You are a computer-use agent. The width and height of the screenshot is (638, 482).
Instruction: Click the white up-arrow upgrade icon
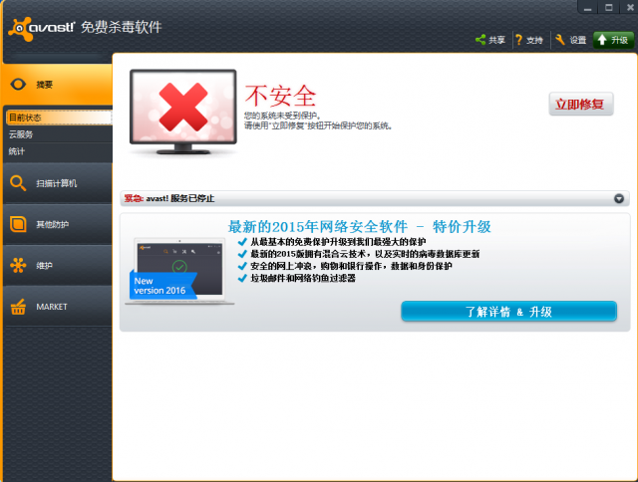[602, 40]
